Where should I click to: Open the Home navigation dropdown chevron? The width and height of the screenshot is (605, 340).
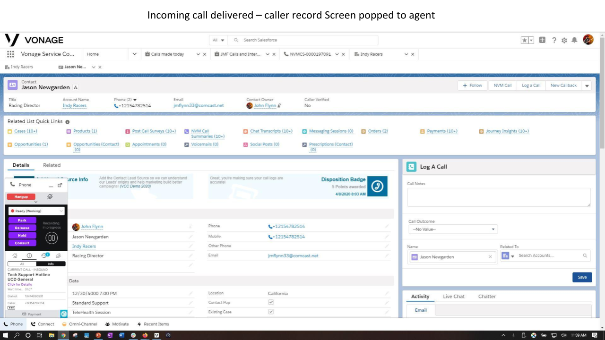[135, 54]
